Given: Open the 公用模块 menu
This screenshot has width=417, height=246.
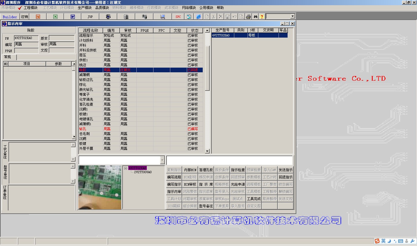Looking at the screenshot, I should click(206, 8).
